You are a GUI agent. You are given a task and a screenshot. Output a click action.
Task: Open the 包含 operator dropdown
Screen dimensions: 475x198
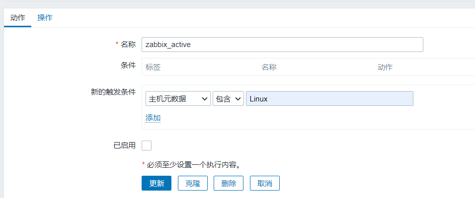tap(228, 99)
